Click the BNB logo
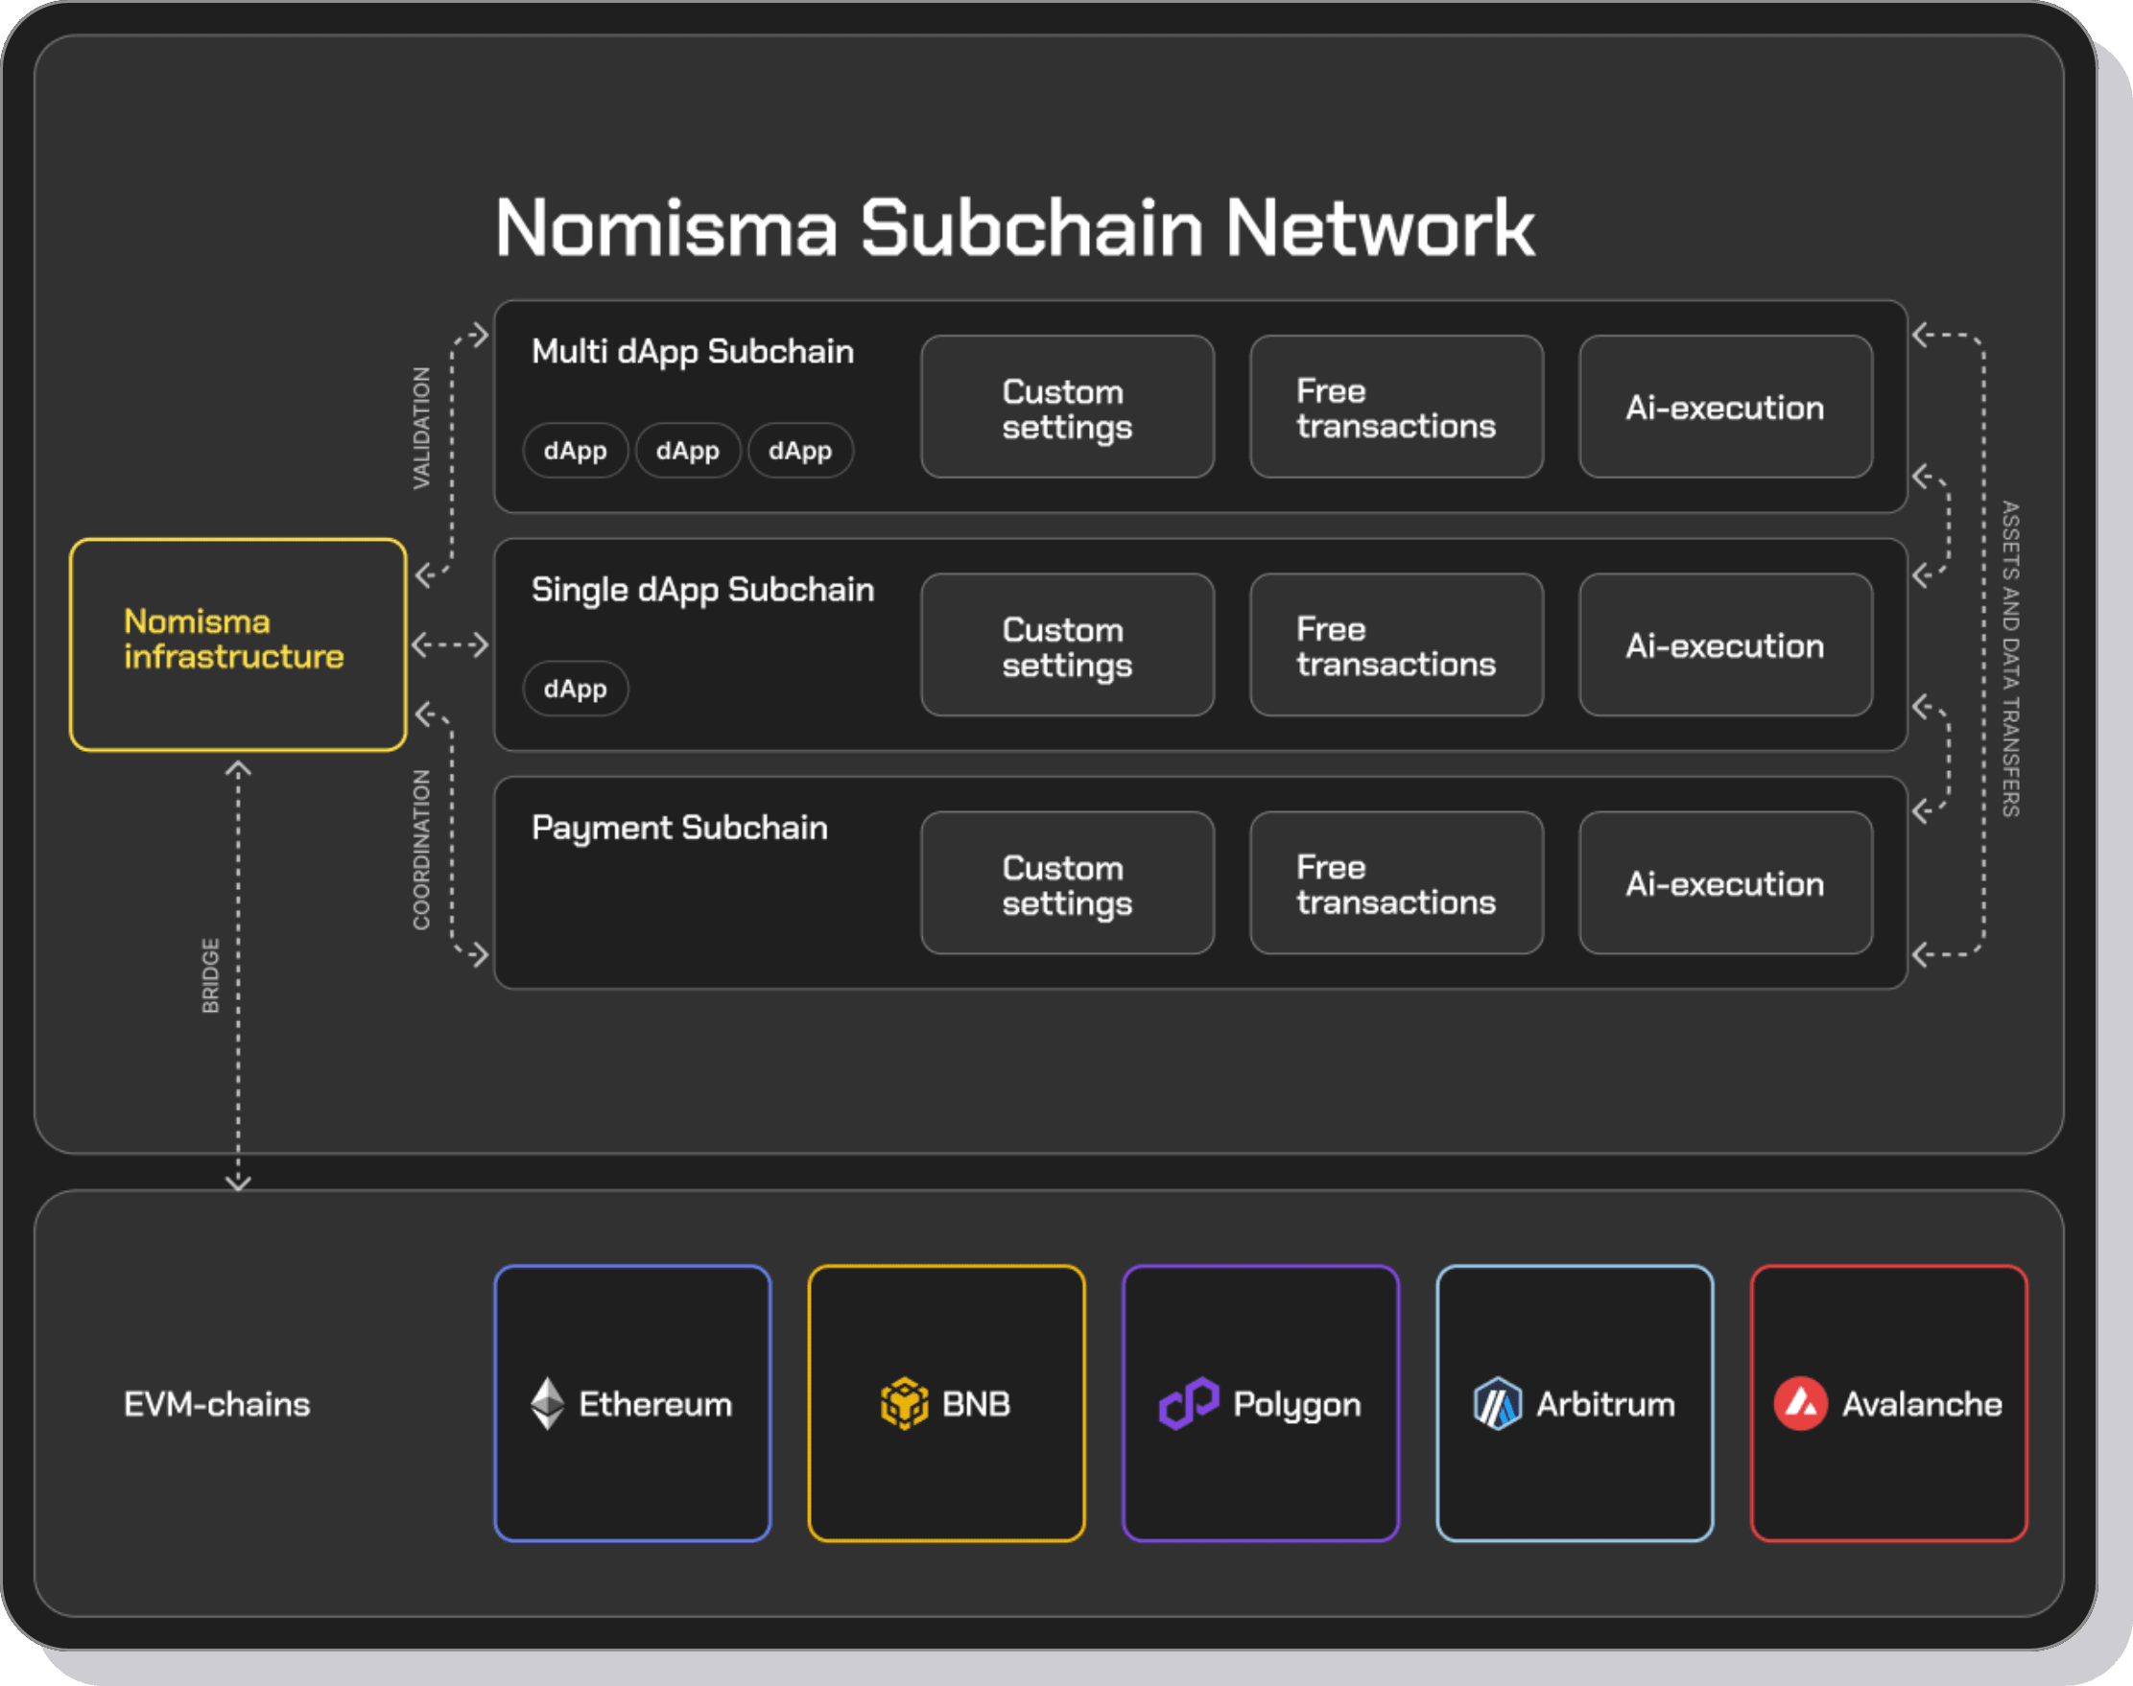 pos(906,1403)
